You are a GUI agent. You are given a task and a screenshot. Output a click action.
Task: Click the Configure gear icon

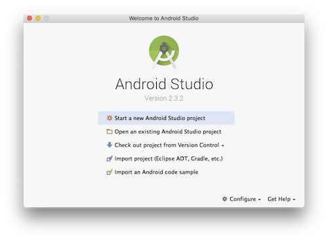coord(224,199)
